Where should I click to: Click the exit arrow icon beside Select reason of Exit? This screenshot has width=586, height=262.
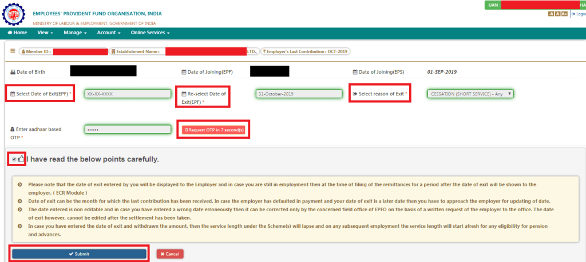[355, 94]
